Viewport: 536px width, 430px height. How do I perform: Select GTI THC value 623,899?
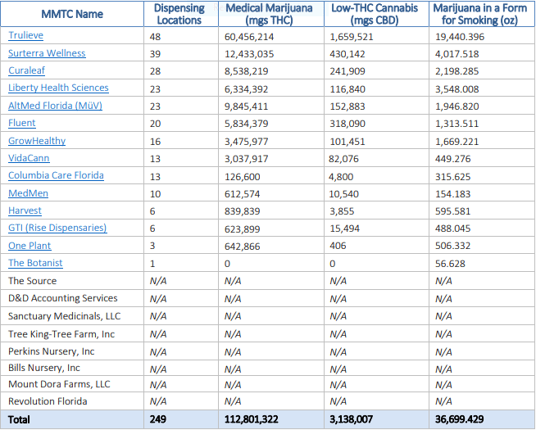(x=243, y=229)
